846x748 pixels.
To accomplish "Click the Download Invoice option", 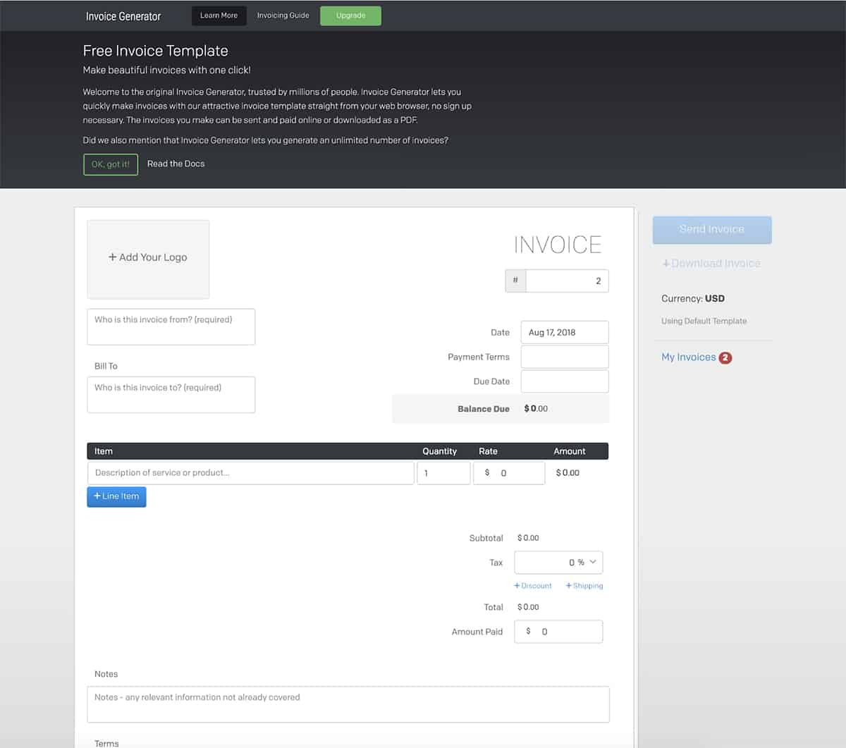I will (711, 263).
